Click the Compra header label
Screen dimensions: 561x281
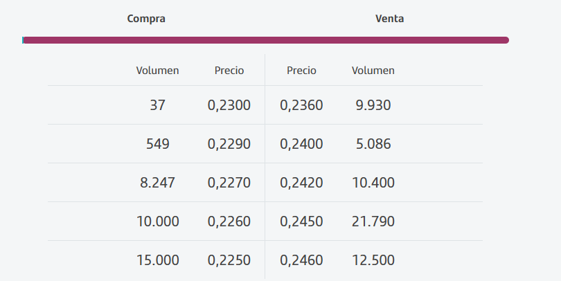click(146, 19)
